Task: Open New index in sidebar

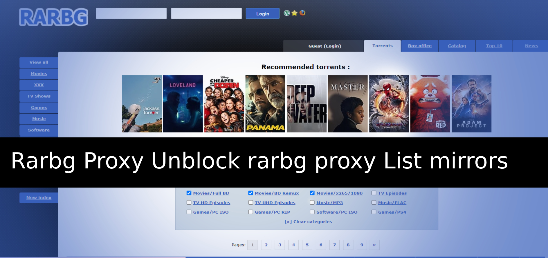Action: pyautogui.click(x=39, y=198)
